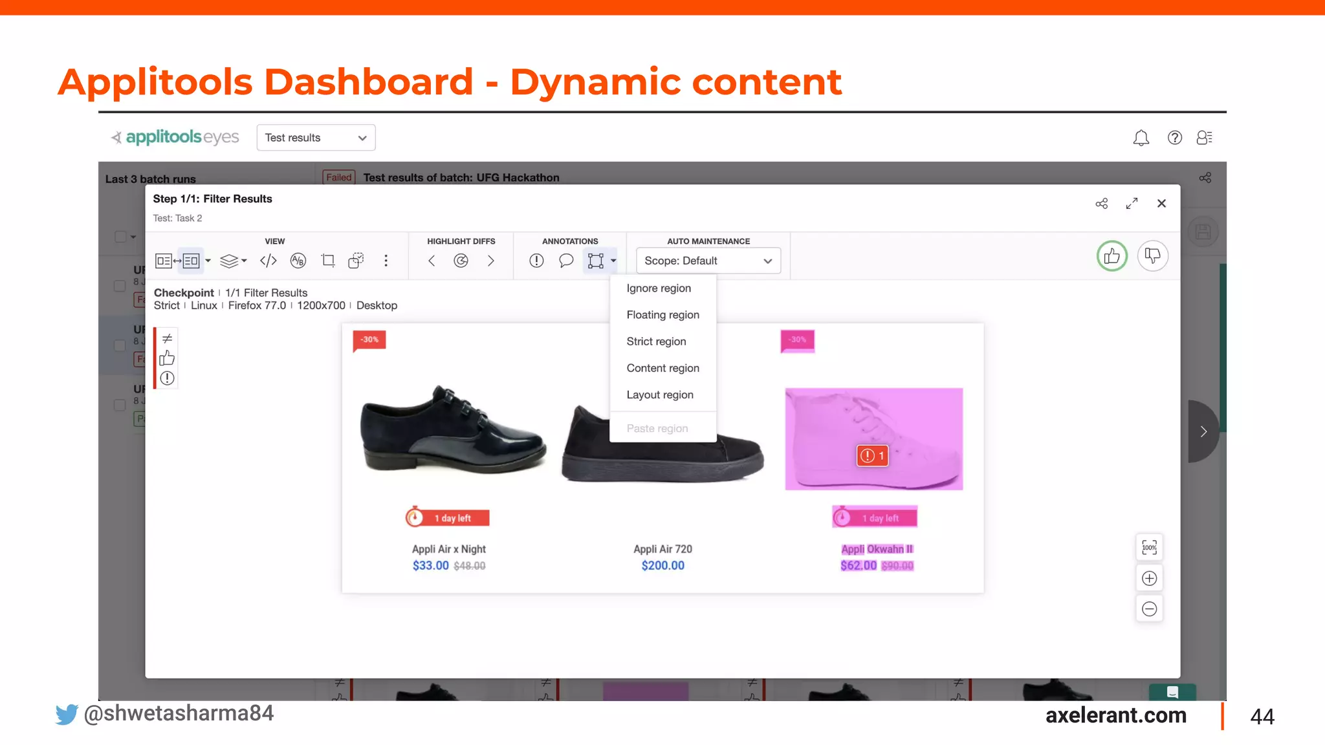The height and width of the screenshot is (745, 1325).
Task: Click the copy regions icon in View
Action: (356, 261)
